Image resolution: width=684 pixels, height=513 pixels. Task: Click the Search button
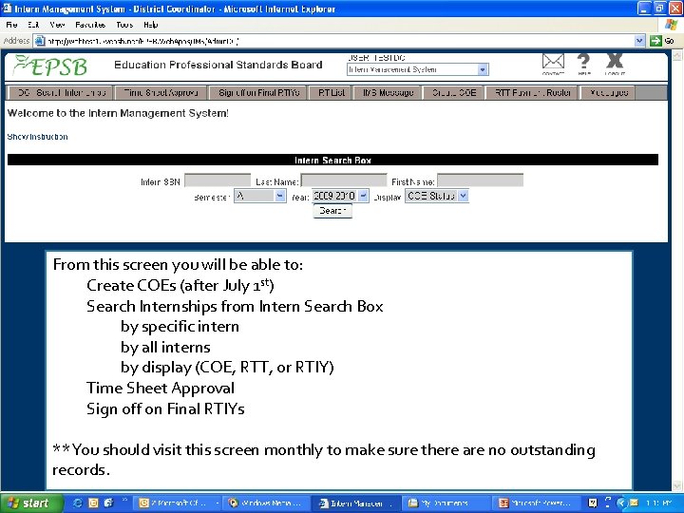(332, 211)
